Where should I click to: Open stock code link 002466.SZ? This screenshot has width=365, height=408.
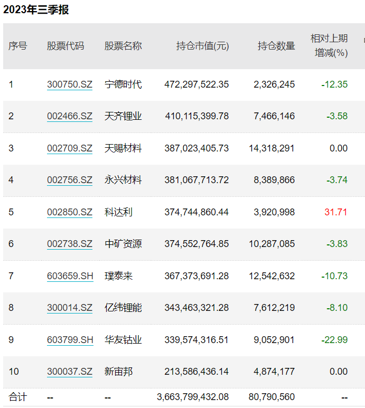tap(70, 116)
